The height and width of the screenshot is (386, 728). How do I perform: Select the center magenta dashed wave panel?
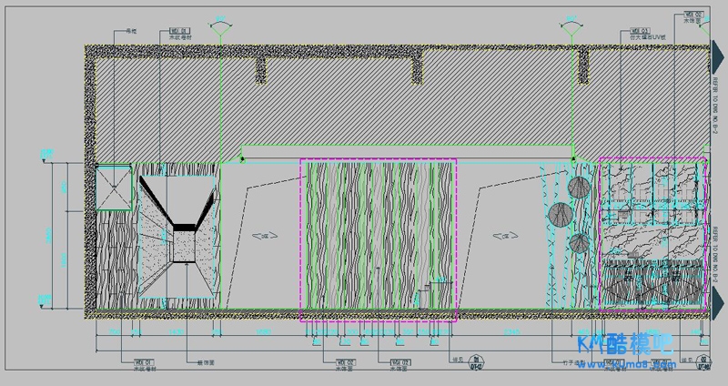pyautogui.click(x=379, y=240)
